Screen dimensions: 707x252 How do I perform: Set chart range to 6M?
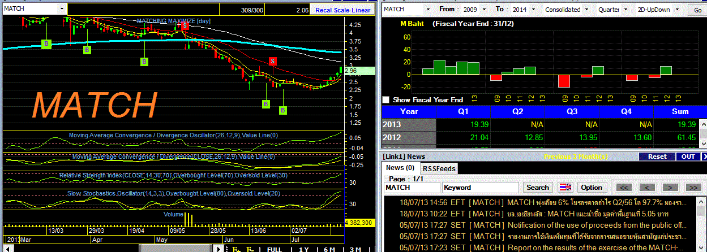(x=329, y=249)
